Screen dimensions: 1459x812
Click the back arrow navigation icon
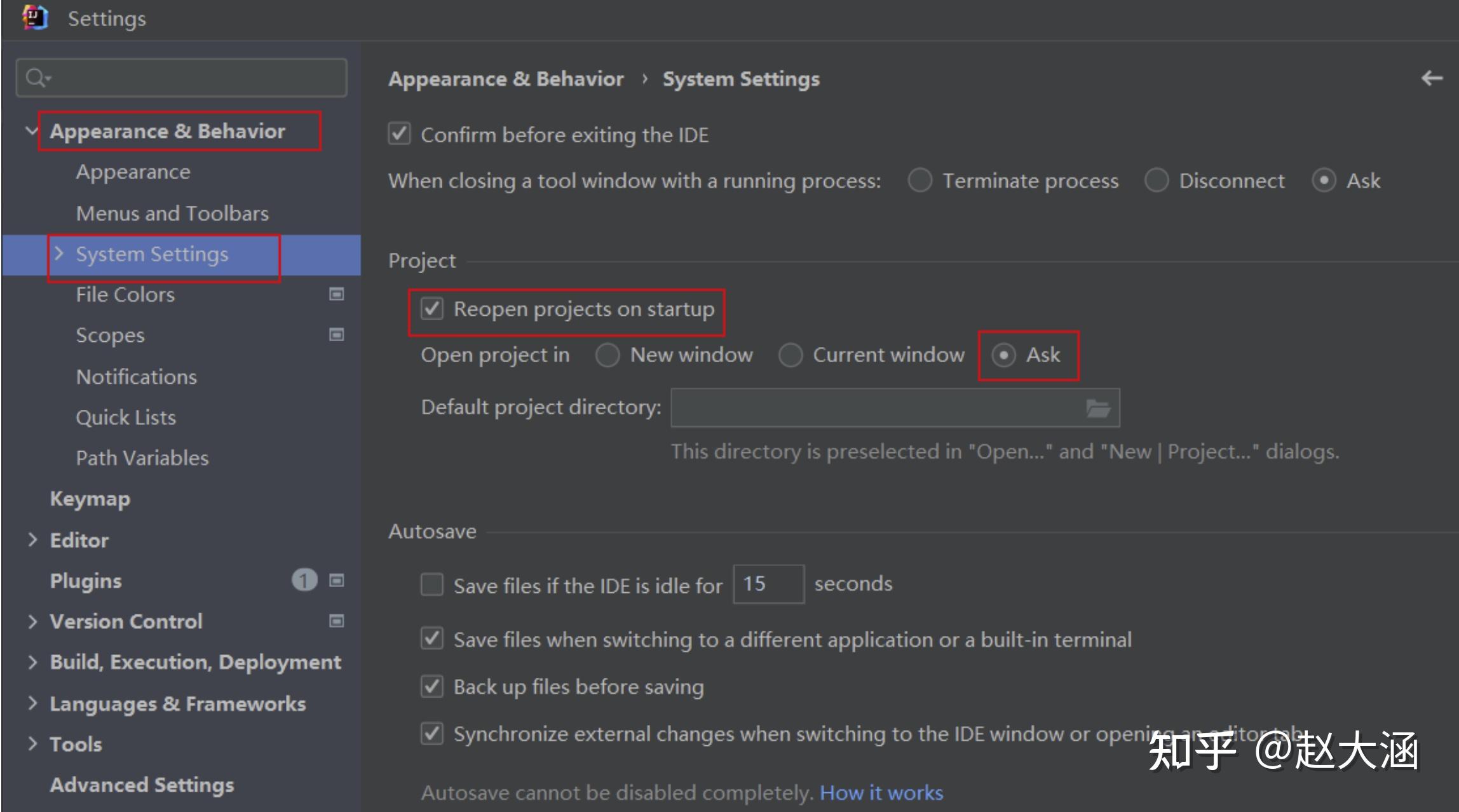(1432, 78)
